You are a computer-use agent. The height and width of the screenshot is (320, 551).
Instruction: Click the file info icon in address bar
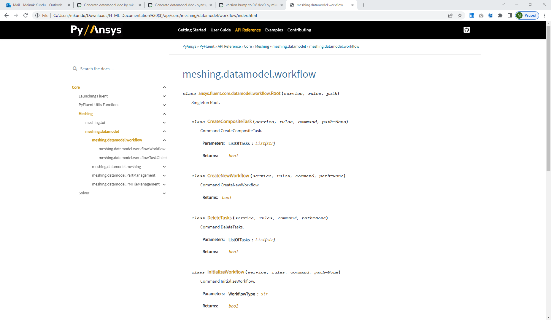pos(37,15)
